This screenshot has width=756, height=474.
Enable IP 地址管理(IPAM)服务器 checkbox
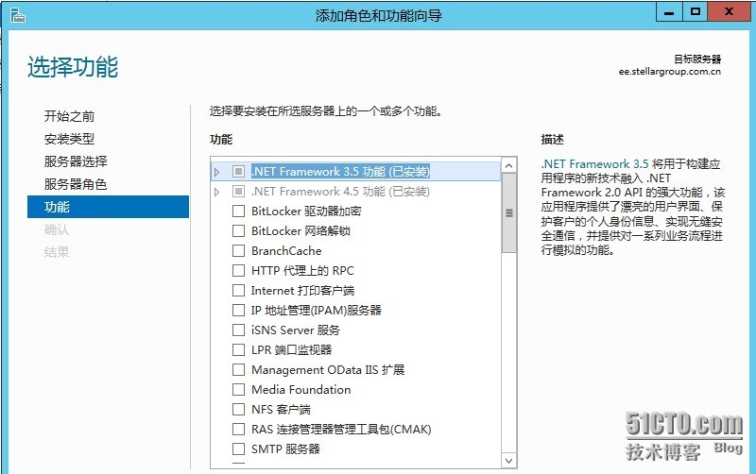(x=238, y=310)
